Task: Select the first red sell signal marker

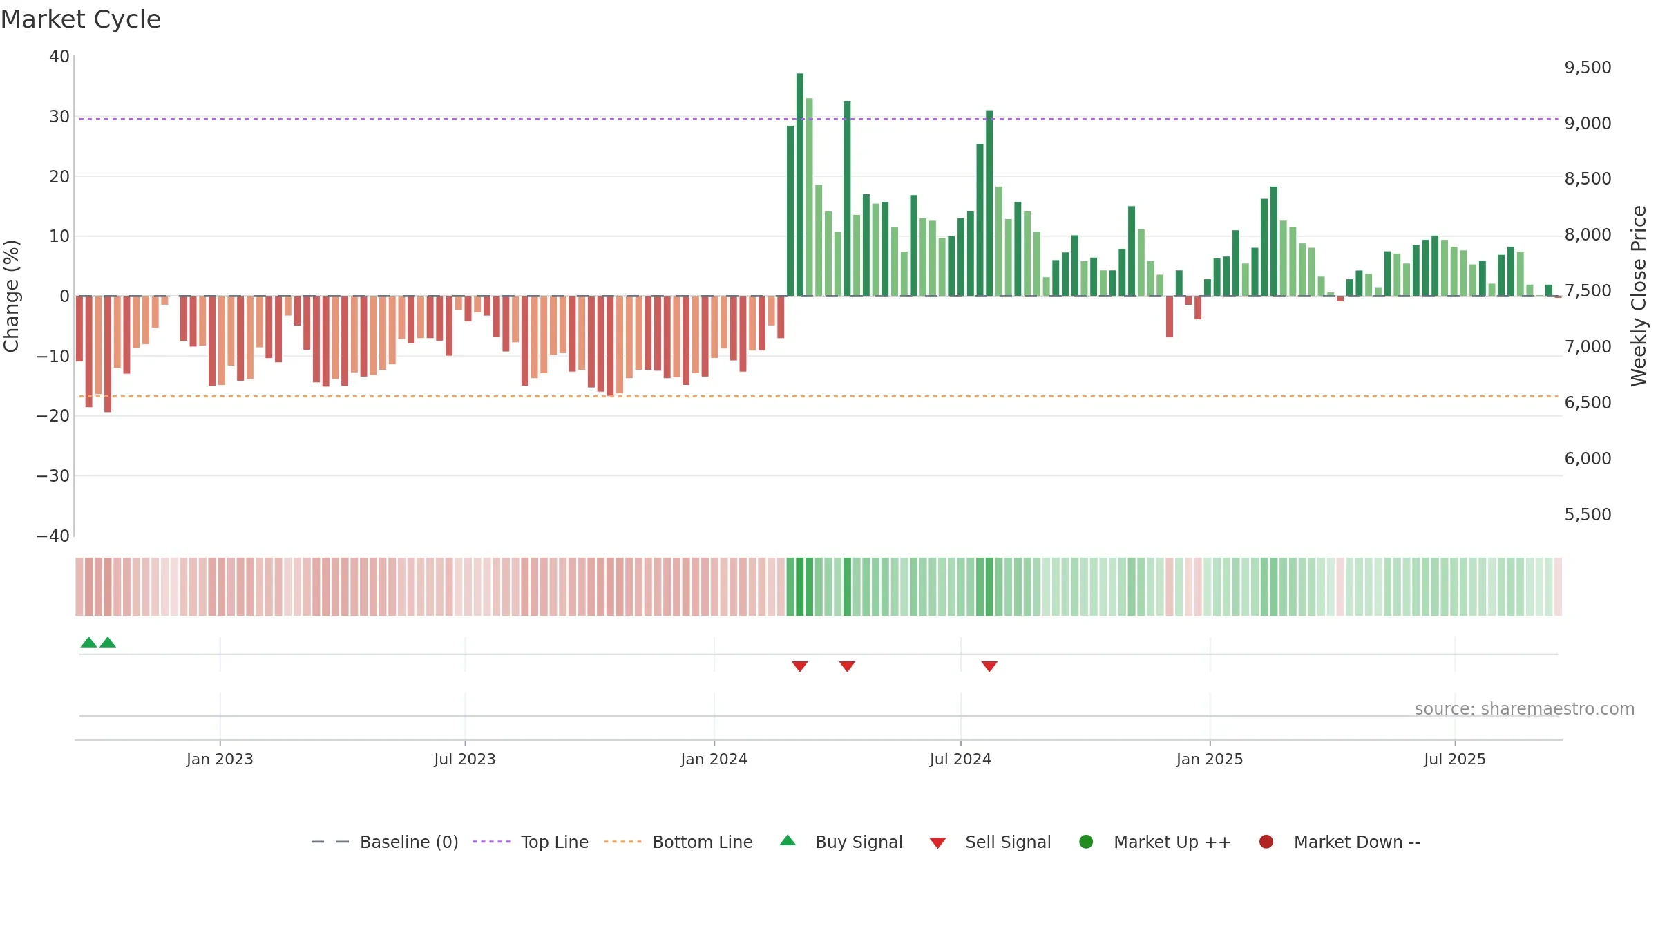Action: pos(800,666)
